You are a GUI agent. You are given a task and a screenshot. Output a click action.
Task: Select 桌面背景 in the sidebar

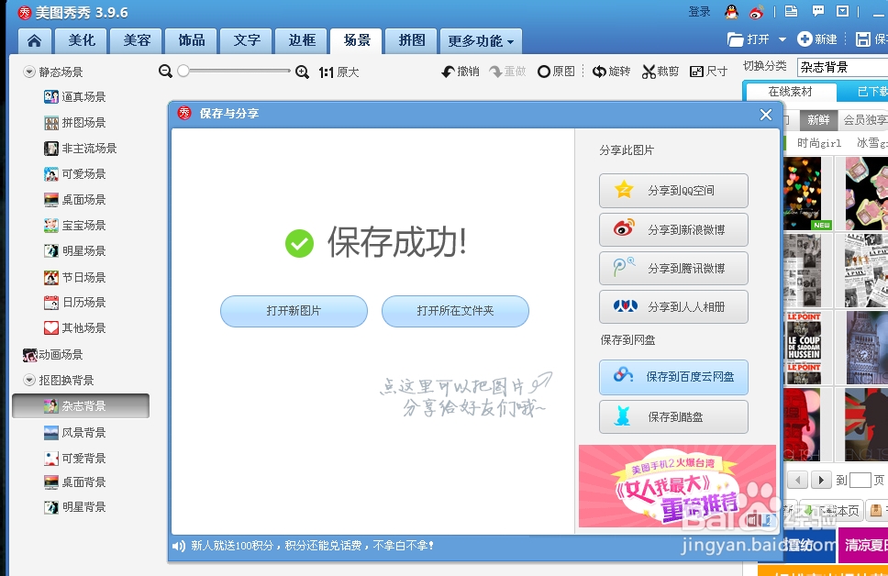[74, 482]
